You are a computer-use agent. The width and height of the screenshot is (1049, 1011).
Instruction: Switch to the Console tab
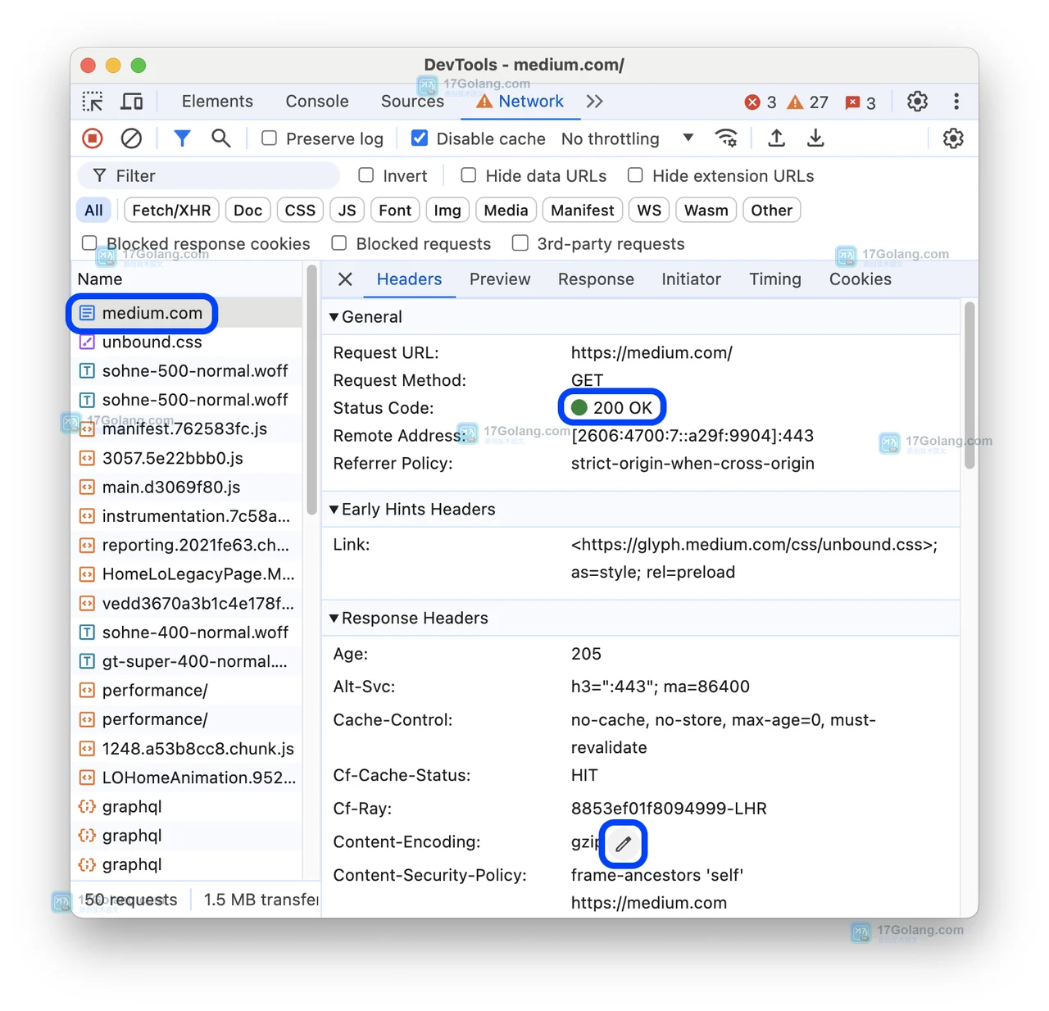(x=317, y=102)
